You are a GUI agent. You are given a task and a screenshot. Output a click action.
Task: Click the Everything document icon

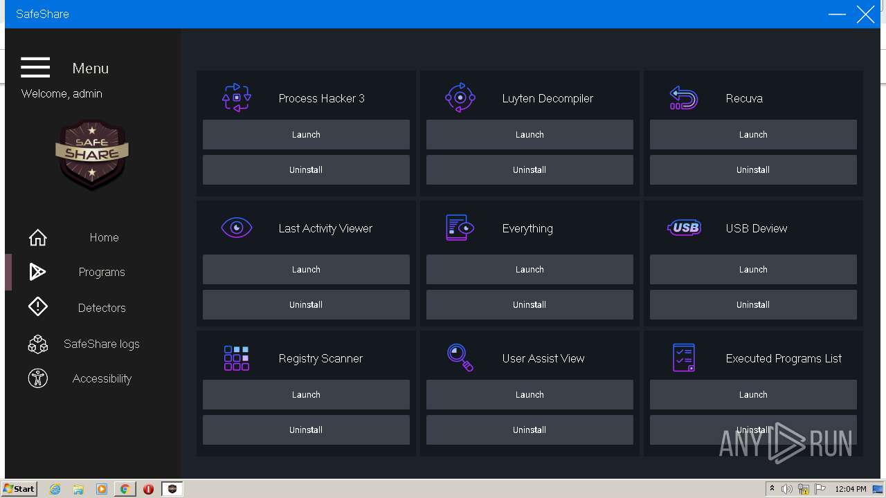(460, 228)
